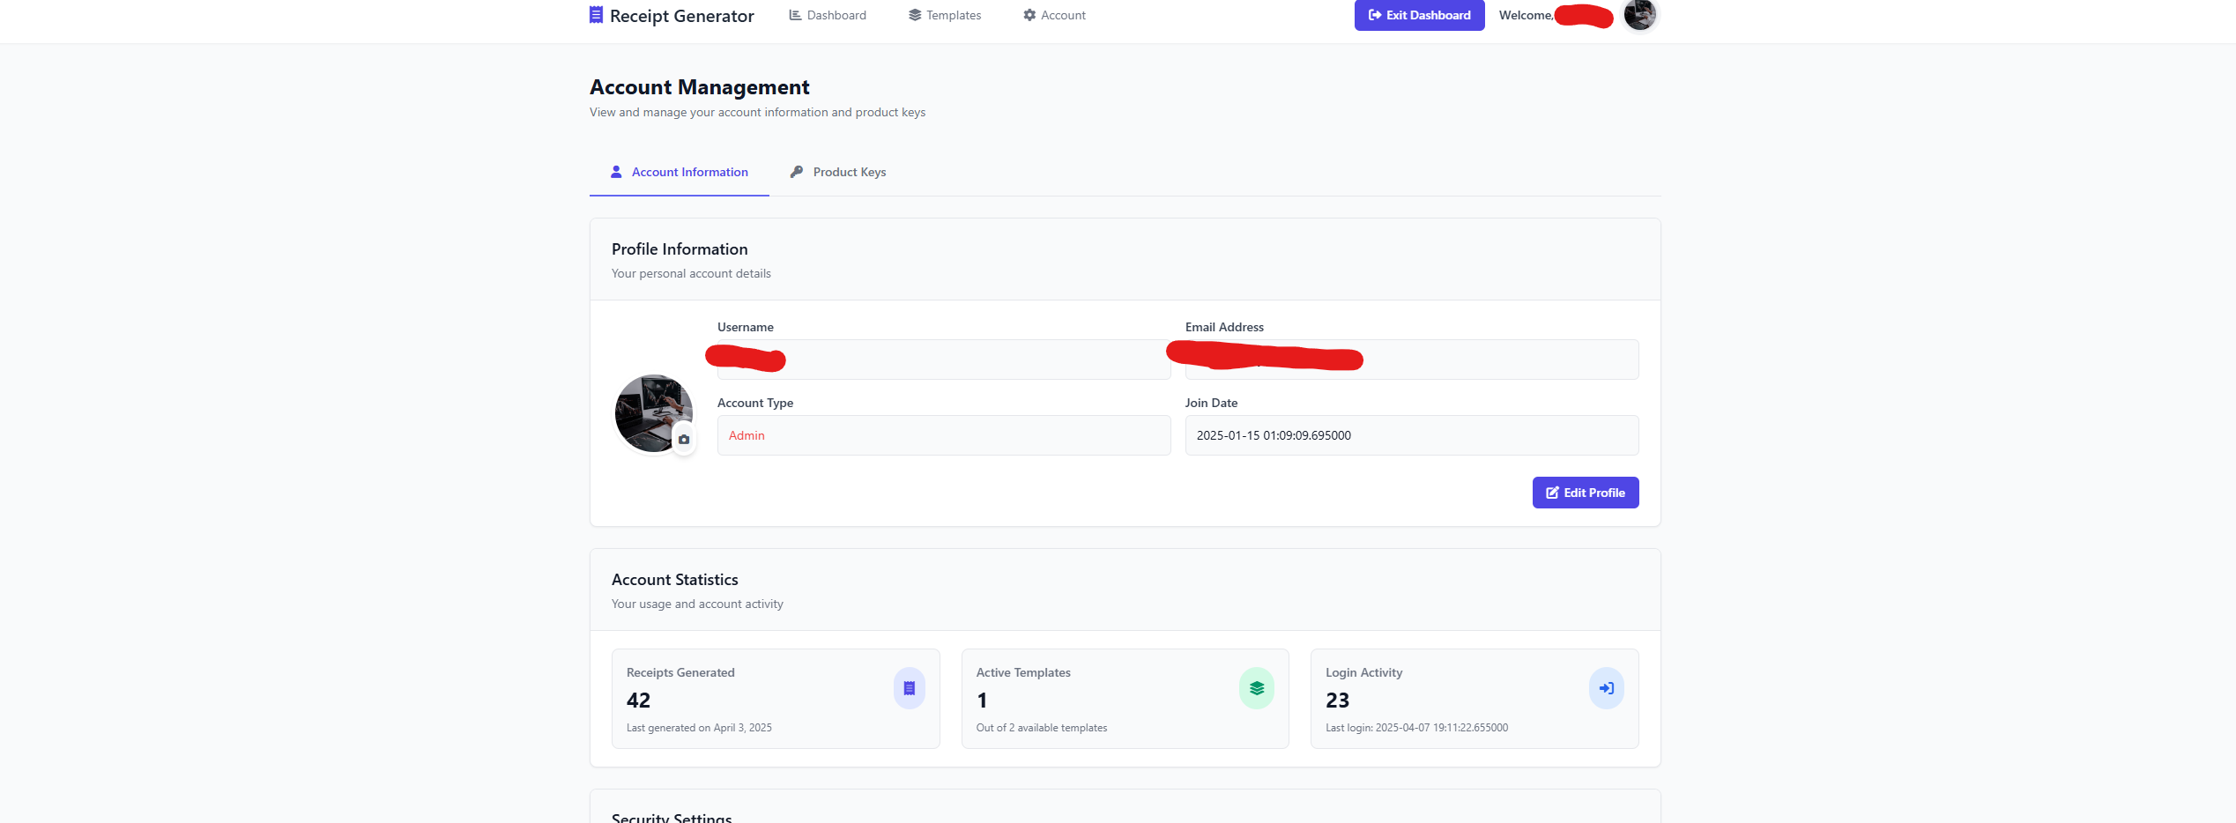The width and height of the screenshot is (2236, 823).
Task: Click the key icon beside Product Keys
Action: click(x=797, y=172)
